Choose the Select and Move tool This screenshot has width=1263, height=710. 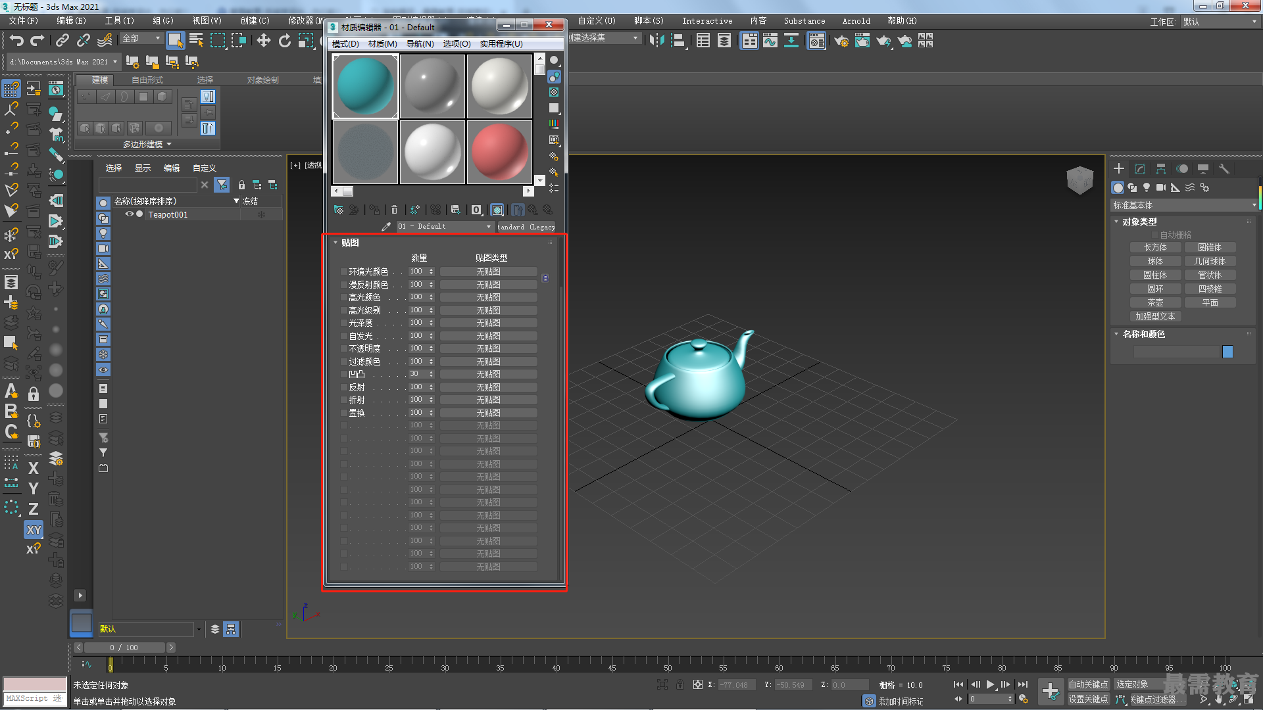[x=264, y=41]
